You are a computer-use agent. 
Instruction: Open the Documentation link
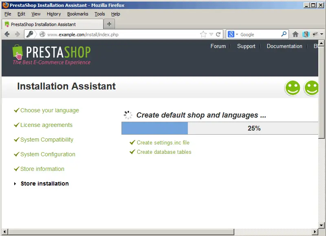pyautogui.click(x=284, y=46)
